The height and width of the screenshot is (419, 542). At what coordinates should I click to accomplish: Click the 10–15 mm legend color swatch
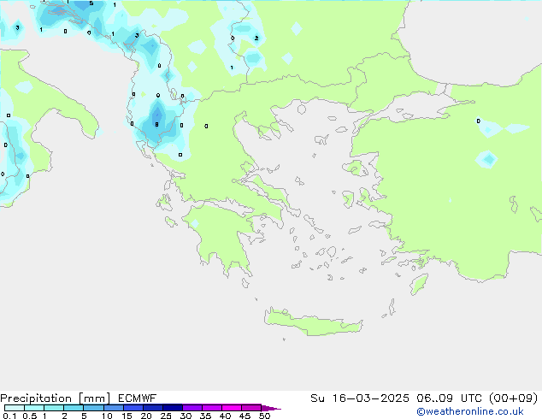pyautogui.click(x=114, y=408)
